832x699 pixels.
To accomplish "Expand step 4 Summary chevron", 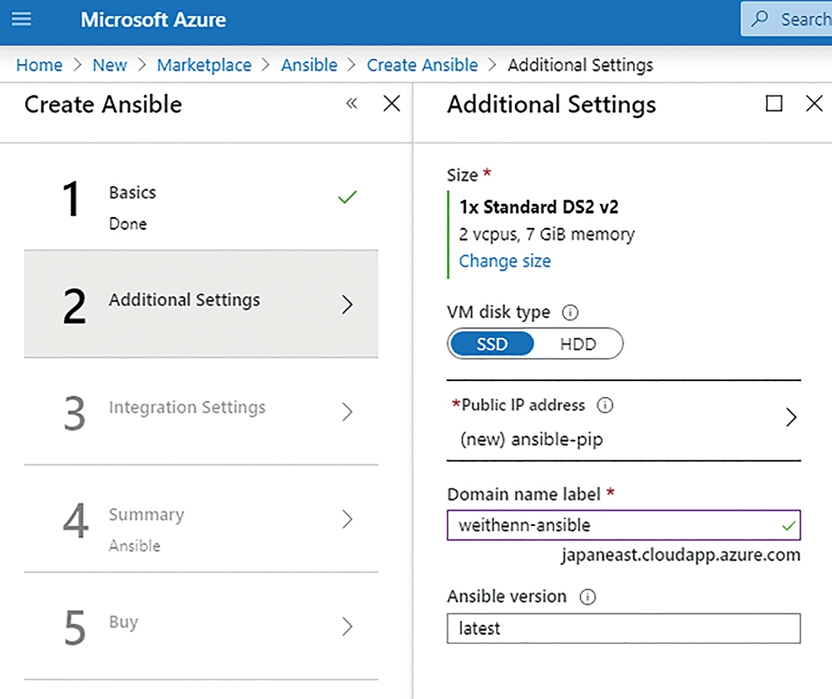I will coord(347,519).
